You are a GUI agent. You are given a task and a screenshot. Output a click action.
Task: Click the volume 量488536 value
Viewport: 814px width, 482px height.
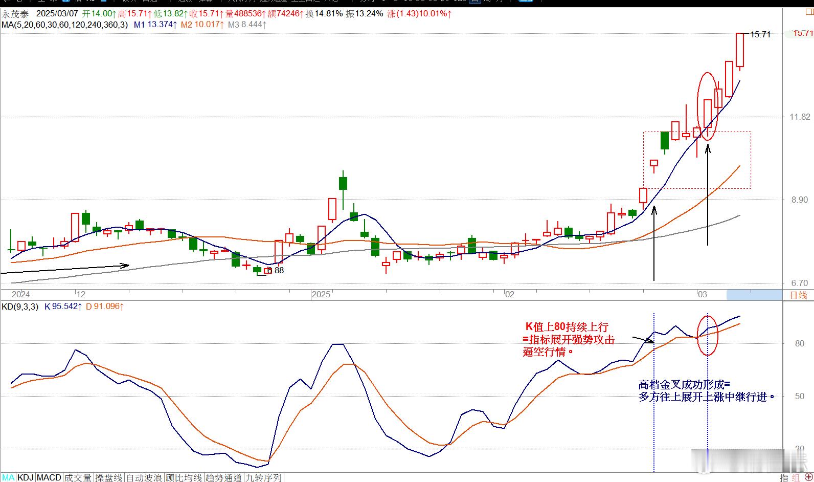tap(246, 14)
